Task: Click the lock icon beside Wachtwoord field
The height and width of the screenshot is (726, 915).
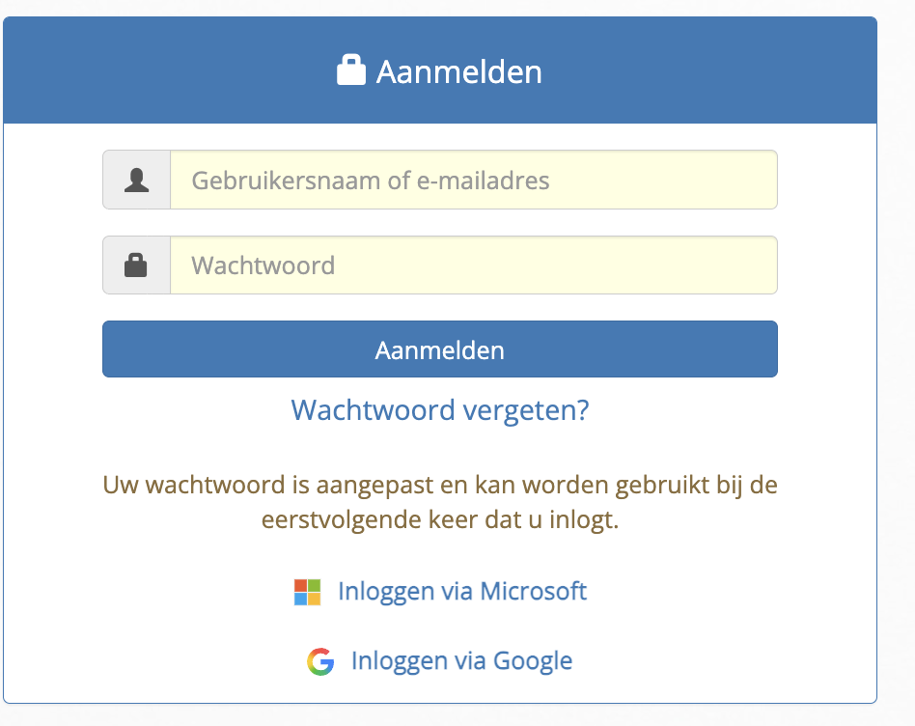Action: pyautogui.click(x=136, y=265)
